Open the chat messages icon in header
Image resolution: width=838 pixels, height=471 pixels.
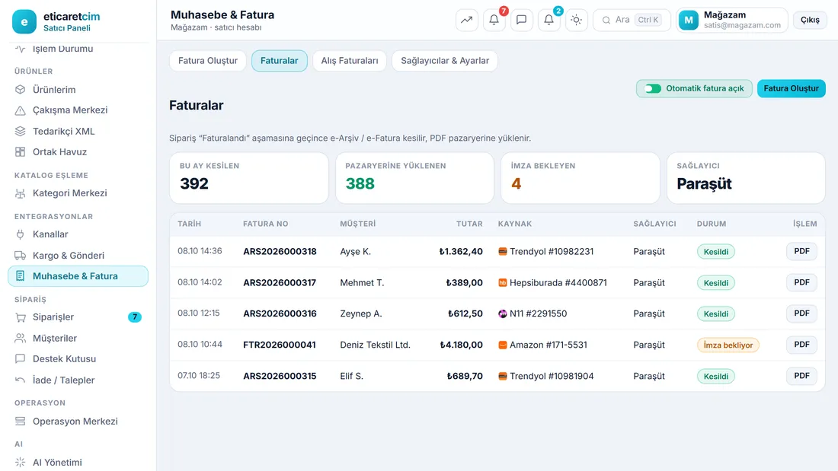(x=522, y=20)
